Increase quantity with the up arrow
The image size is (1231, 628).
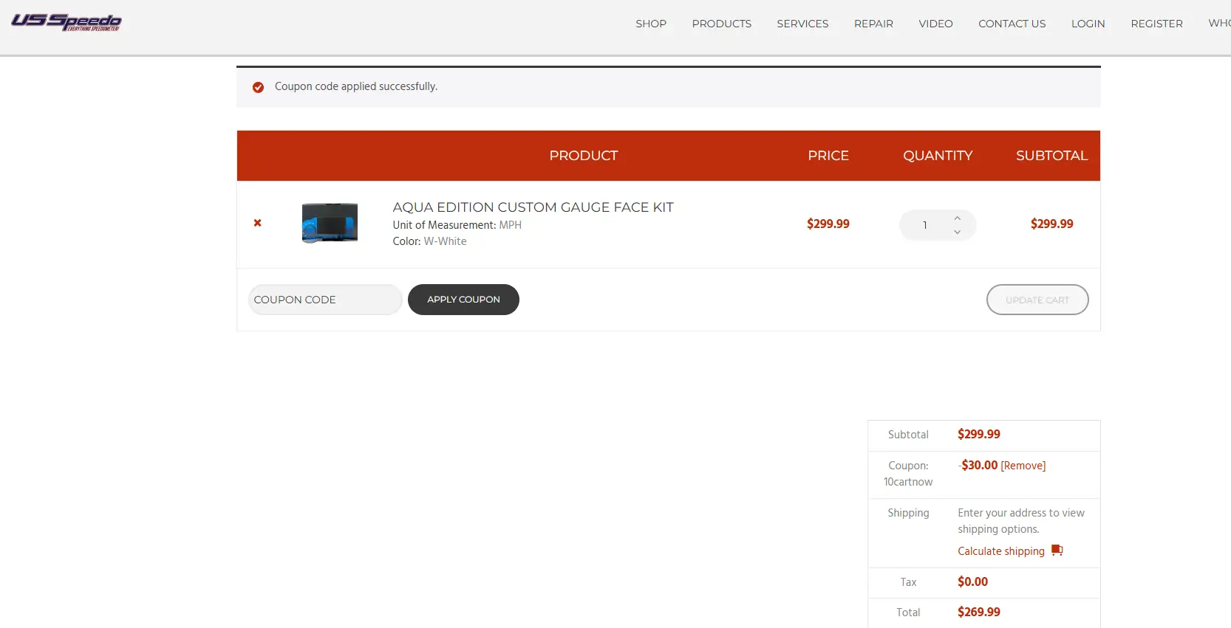[957, 218]
